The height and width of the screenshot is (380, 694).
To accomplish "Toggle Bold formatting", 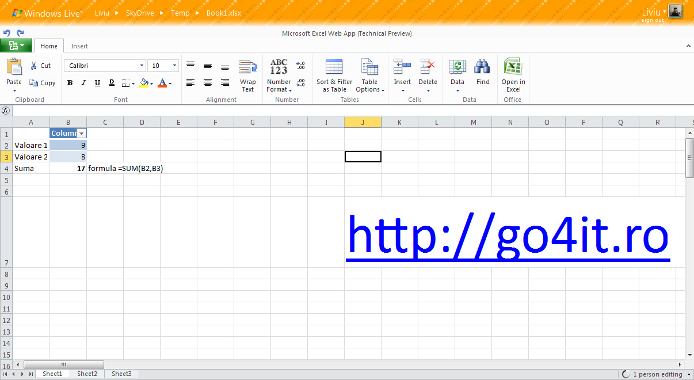I will [x=70, y=83].
